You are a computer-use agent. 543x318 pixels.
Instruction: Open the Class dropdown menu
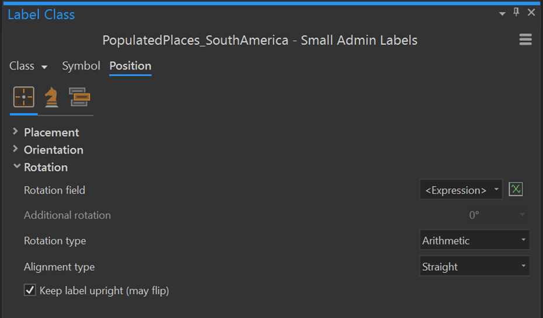[28, 67]
